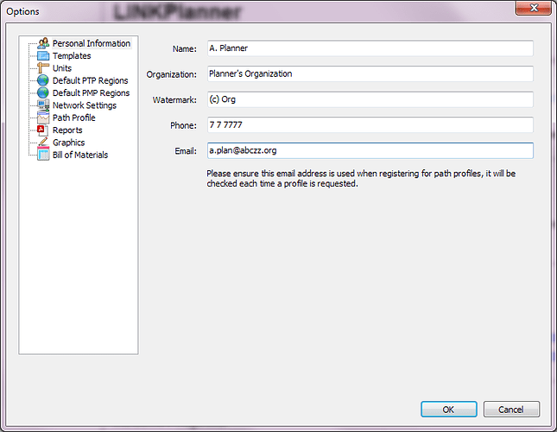
Task: Select Default PTP Regions entry
Action: [90, 80]
